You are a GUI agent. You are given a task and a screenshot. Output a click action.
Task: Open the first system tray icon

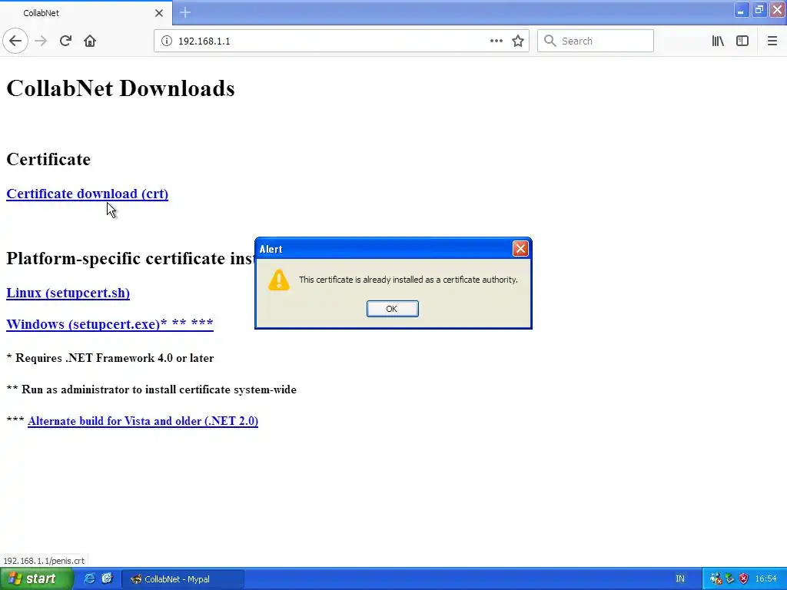coord(716,579)
